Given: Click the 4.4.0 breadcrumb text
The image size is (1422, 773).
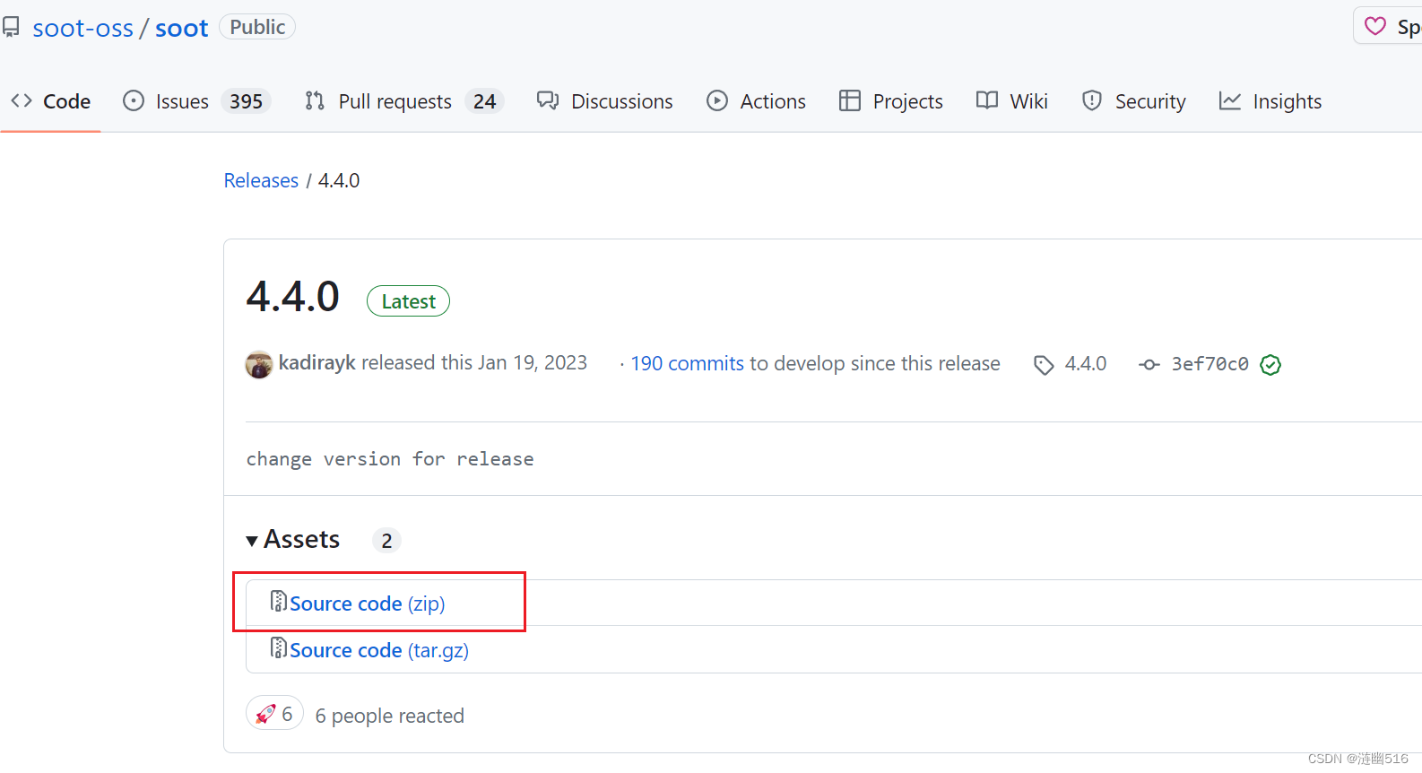Looking at the screenshot, I should pos(339,180).
